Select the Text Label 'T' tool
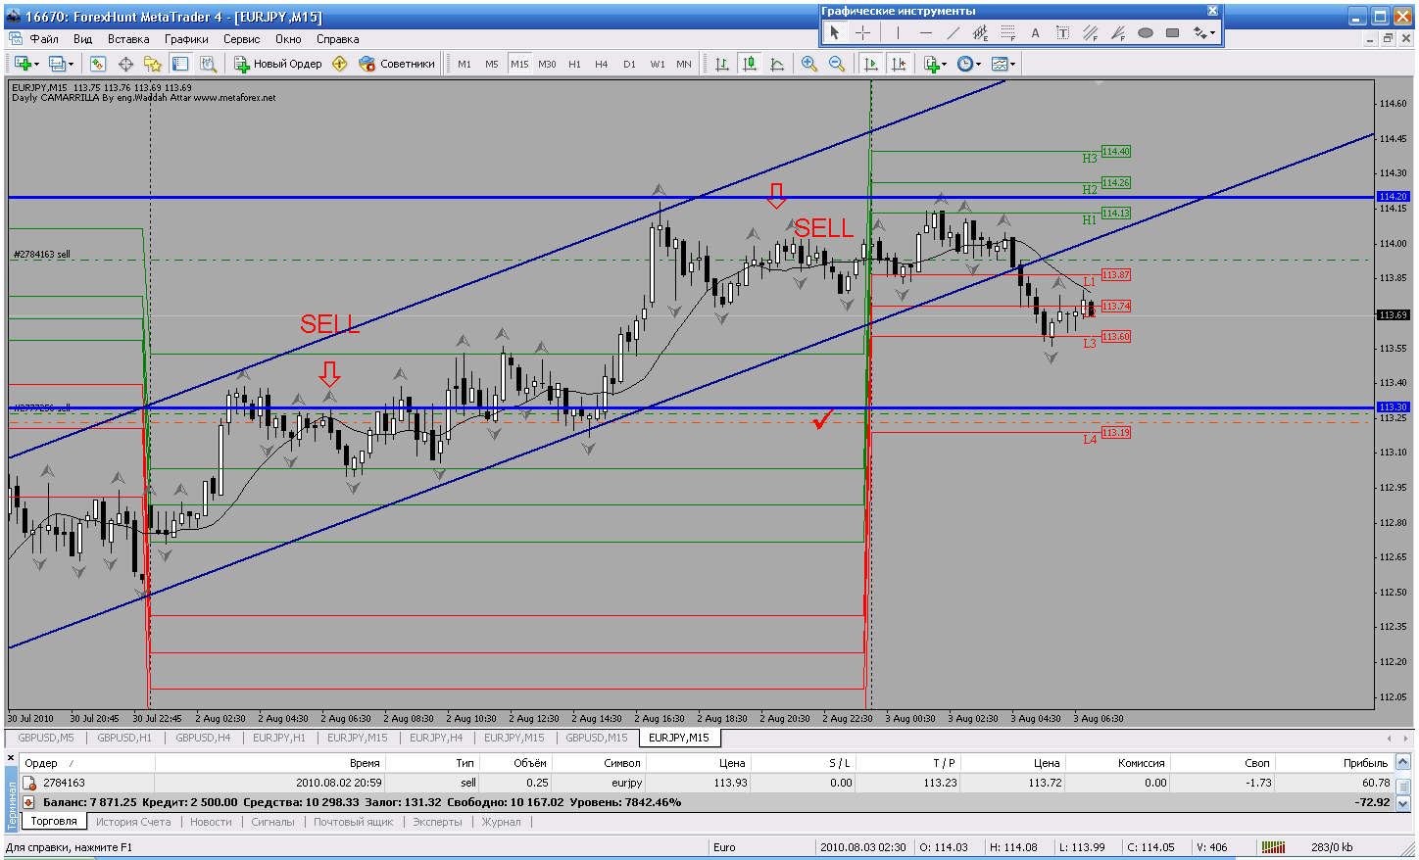 pyautogui.click(x=1062, y=32)
